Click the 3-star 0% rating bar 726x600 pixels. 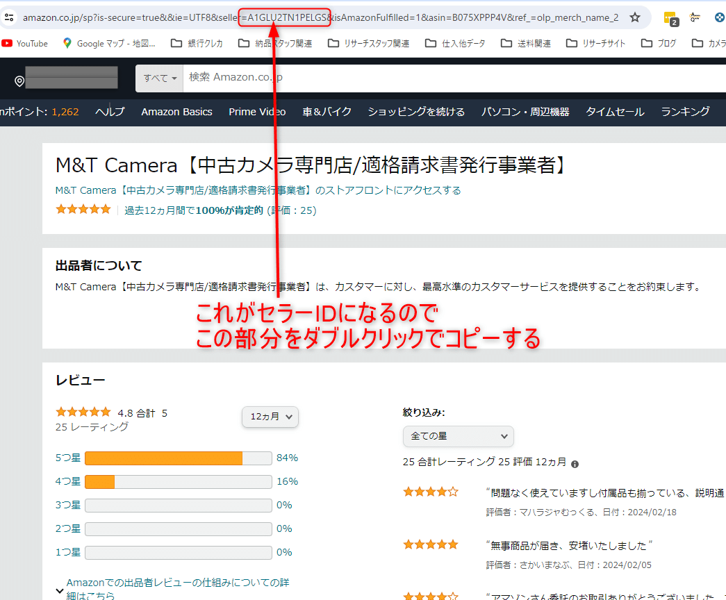click(179, 506)
